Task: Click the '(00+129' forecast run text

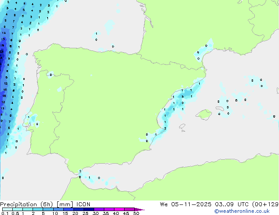Action: [x=265, y=204]
